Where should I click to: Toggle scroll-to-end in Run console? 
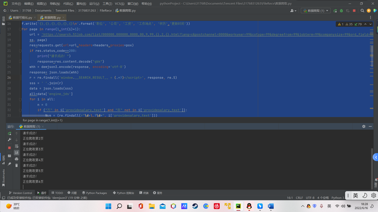click(17, 153)
